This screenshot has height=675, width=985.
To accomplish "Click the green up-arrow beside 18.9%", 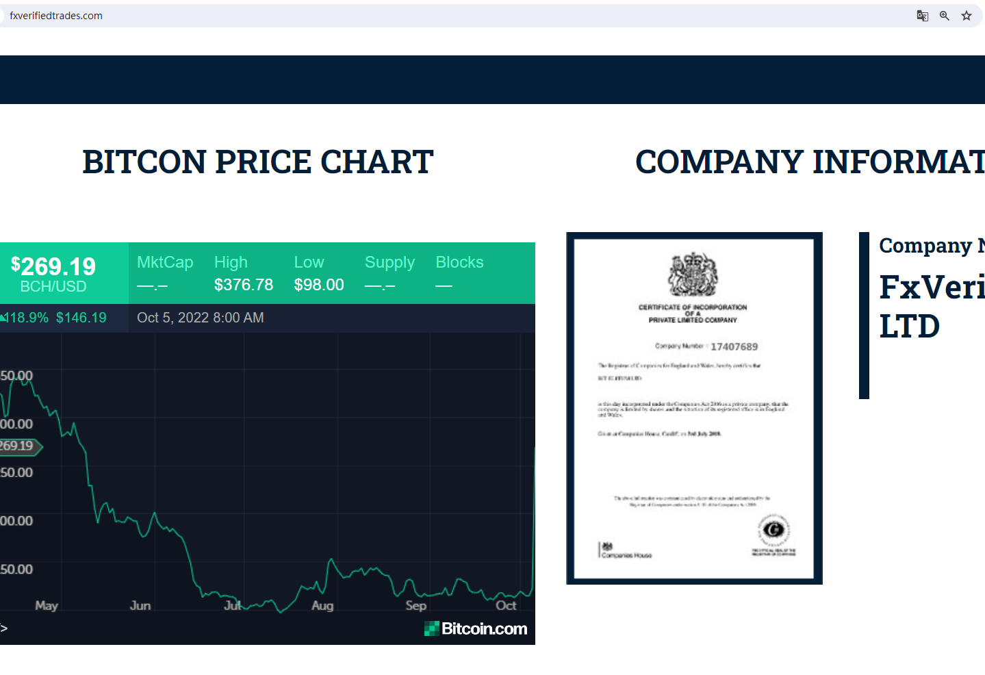I will 3,318.
